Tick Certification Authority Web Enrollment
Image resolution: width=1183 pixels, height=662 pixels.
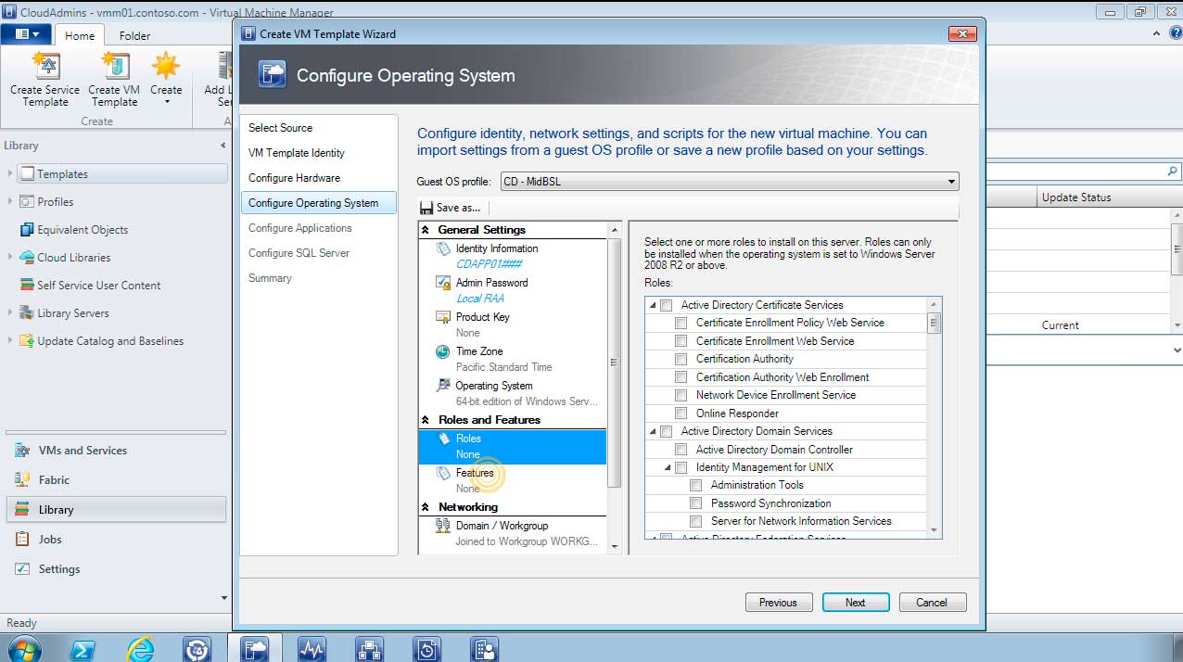681,377
